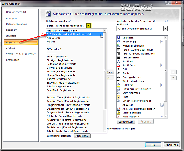Click the Fülleffekt paint bucket icon
This screenshot has height=151, width=184.
(x=119, y=85)
